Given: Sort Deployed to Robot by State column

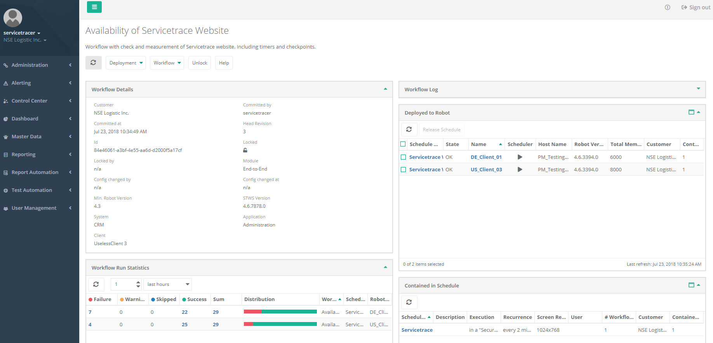Looking at the screenshot, I should (456, 144).
